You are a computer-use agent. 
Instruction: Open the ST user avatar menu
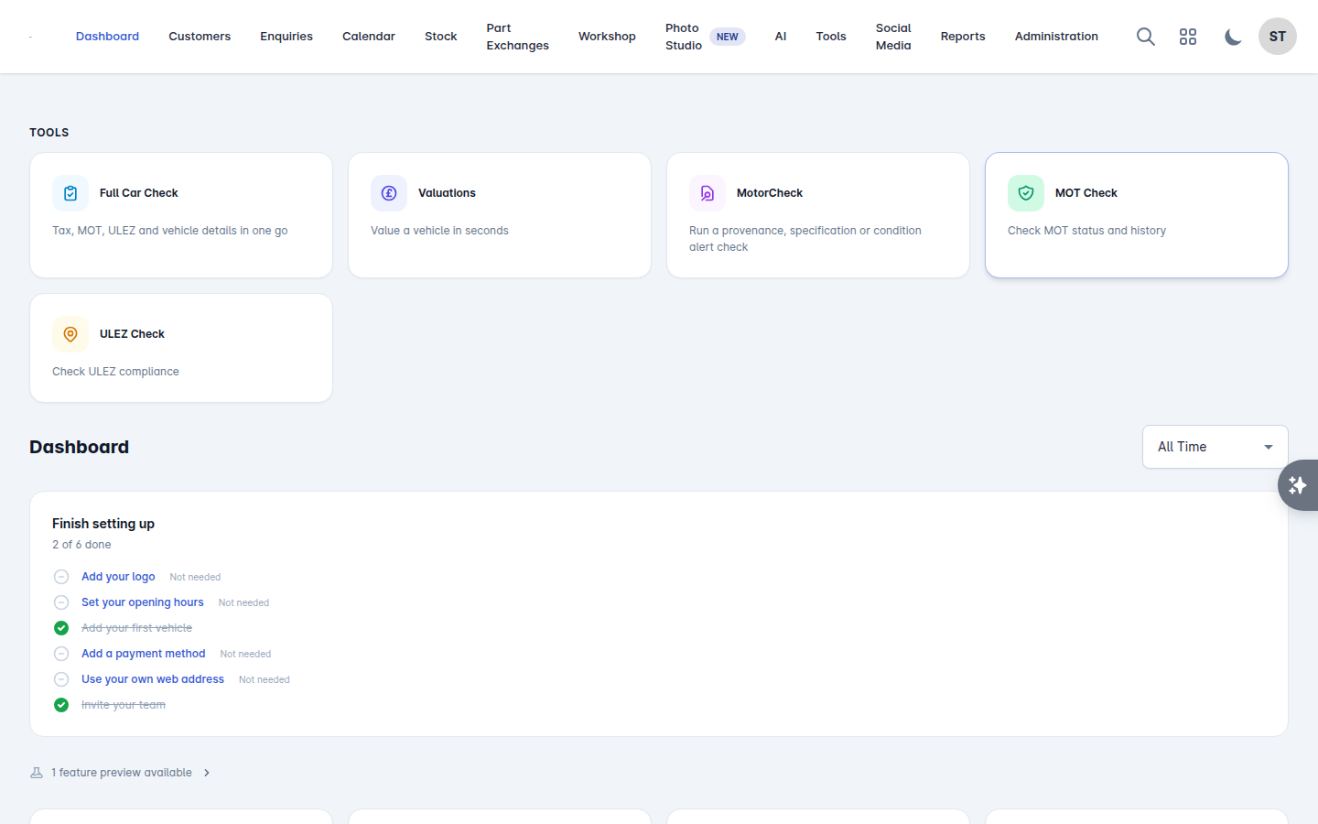click(x=1278, y=37)
